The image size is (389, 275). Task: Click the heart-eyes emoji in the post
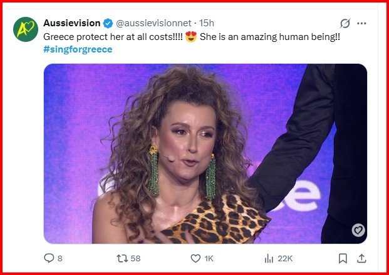point(191,36)
